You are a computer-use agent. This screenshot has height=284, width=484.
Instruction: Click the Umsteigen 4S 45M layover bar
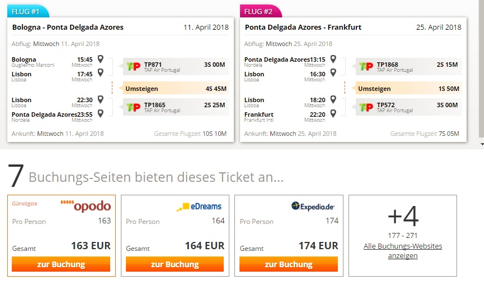click(x=176, y=89)
